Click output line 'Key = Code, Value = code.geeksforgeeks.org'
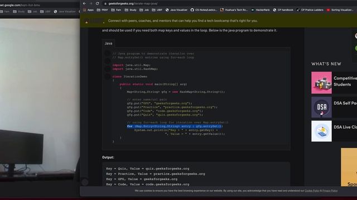357x200 pixels. [x=147, y=184]
